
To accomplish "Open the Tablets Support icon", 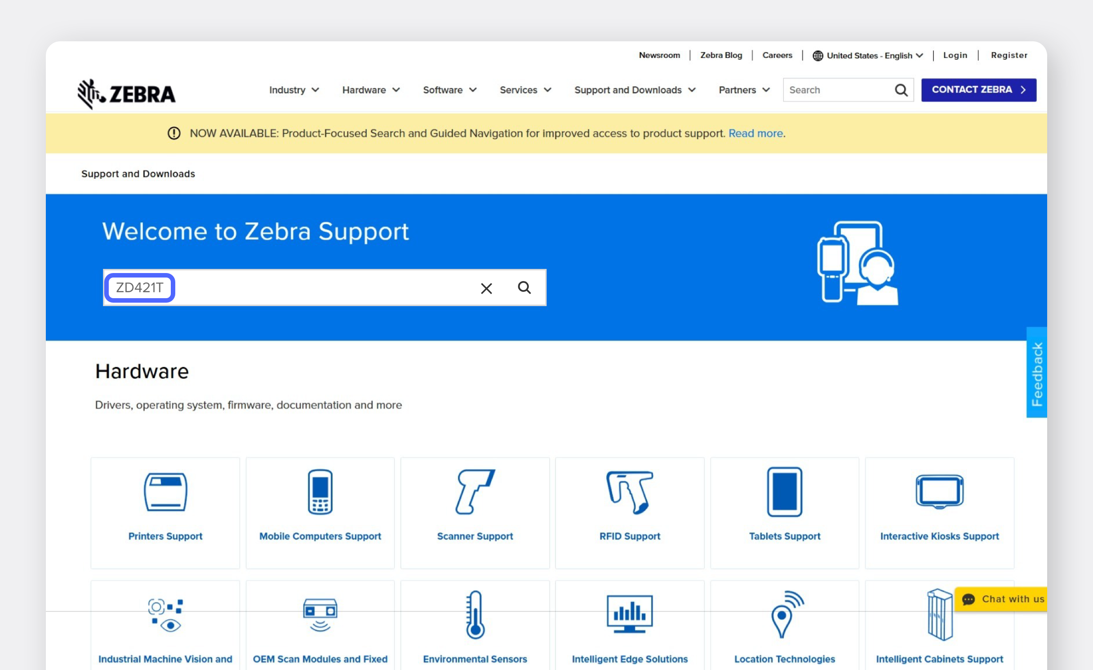I will (x=784, y=492).
